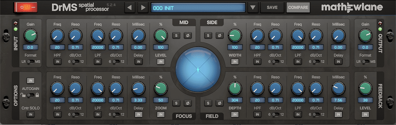
Task: Click the FOCUS Delay Millisec knob
Action: coord(138,88)
